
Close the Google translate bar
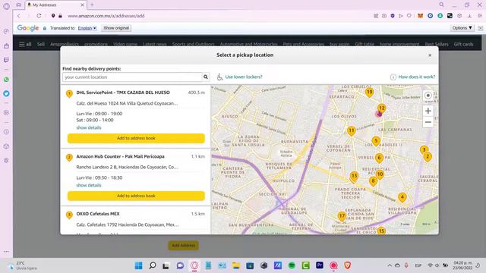tap(480, 28)
